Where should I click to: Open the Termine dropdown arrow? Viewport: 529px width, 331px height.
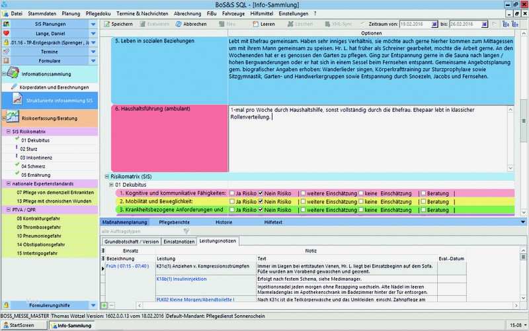click(93, 52)
